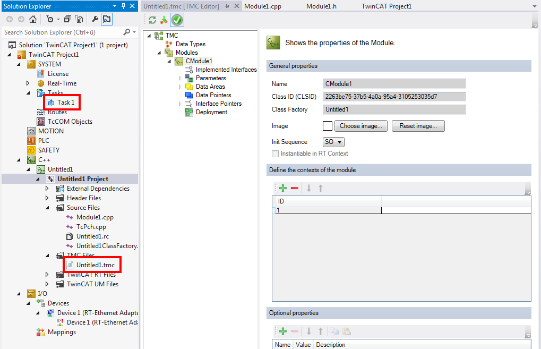Click the TMC code generator icon in toolbar
541x349 pixels.
click(x=164, y=20)
